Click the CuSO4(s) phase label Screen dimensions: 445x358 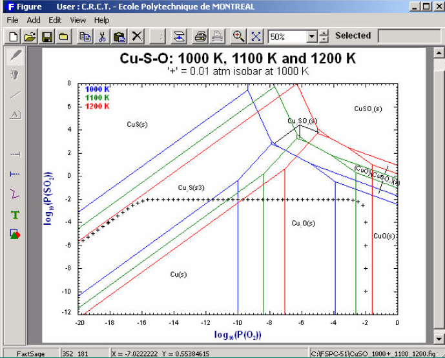368,109
